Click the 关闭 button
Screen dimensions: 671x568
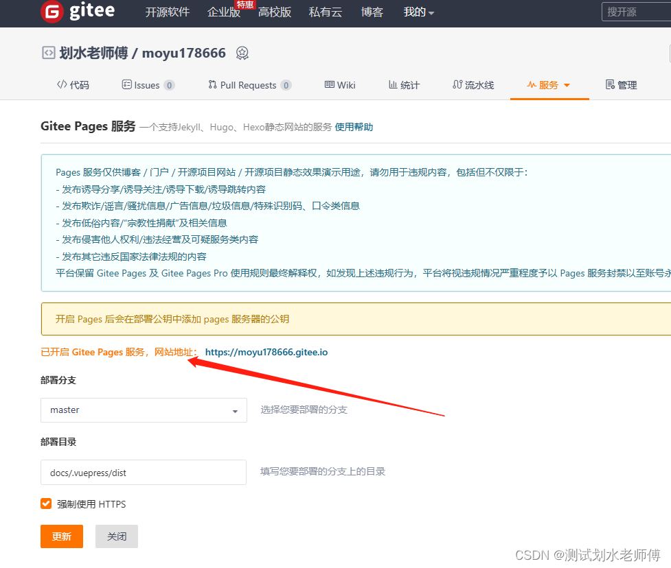[x=116, y=536]
